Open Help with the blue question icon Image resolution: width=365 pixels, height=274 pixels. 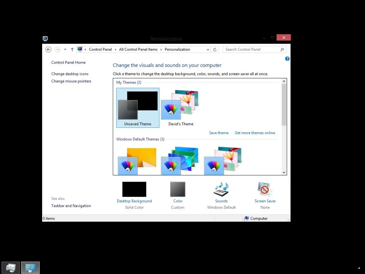click(x=287, y=59)
